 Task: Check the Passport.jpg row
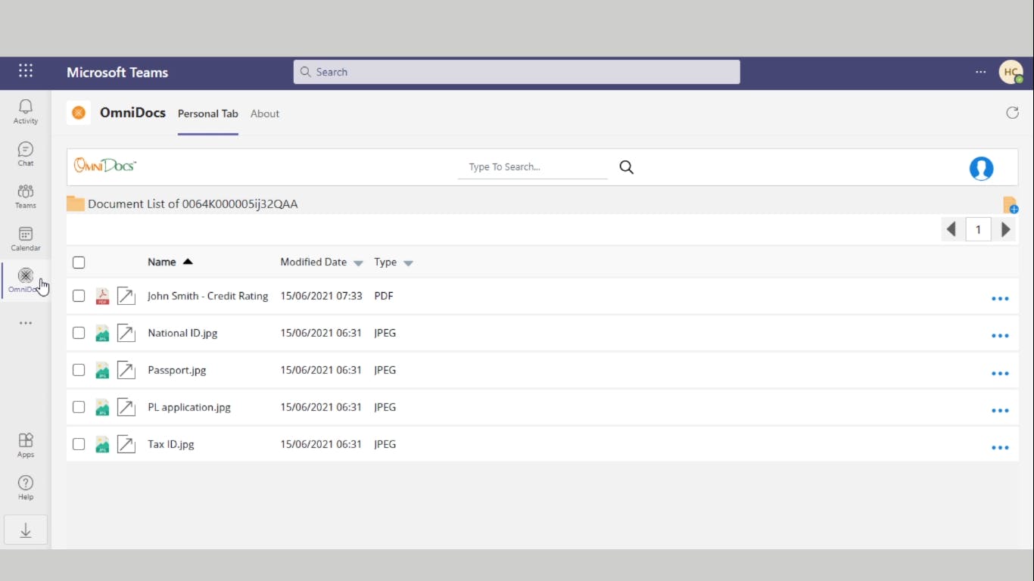click(x=79, y=370)
